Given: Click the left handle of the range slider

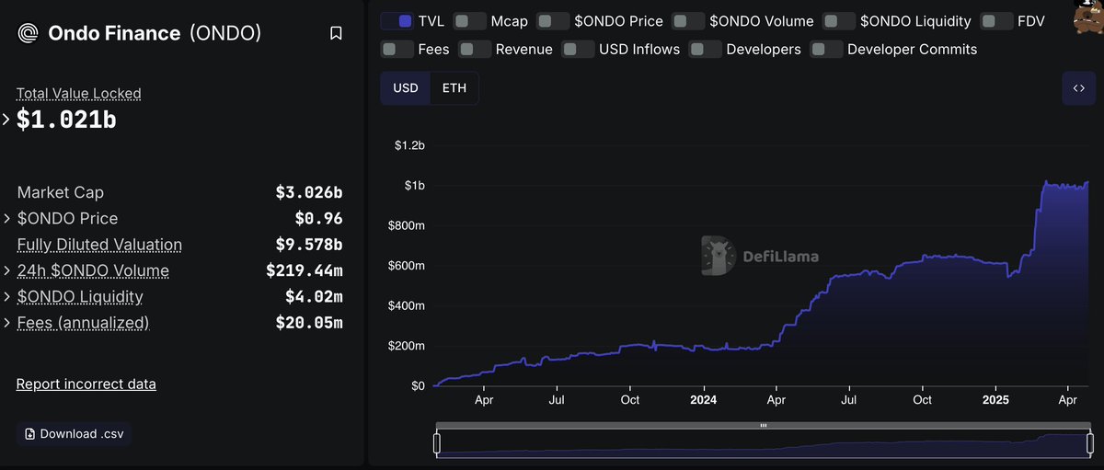Looking at the screenshot, I should tap(437, 443).
